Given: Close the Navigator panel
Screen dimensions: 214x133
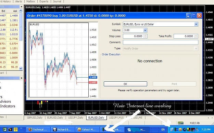Looking at the screenshot, I should point(22,78).
